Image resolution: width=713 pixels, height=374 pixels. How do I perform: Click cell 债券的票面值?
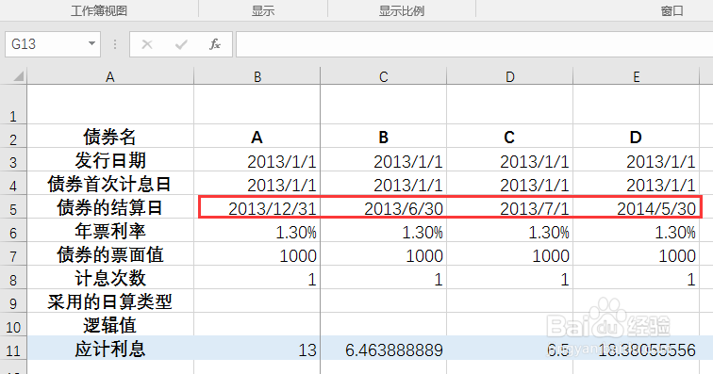click(x=110, y=254)
